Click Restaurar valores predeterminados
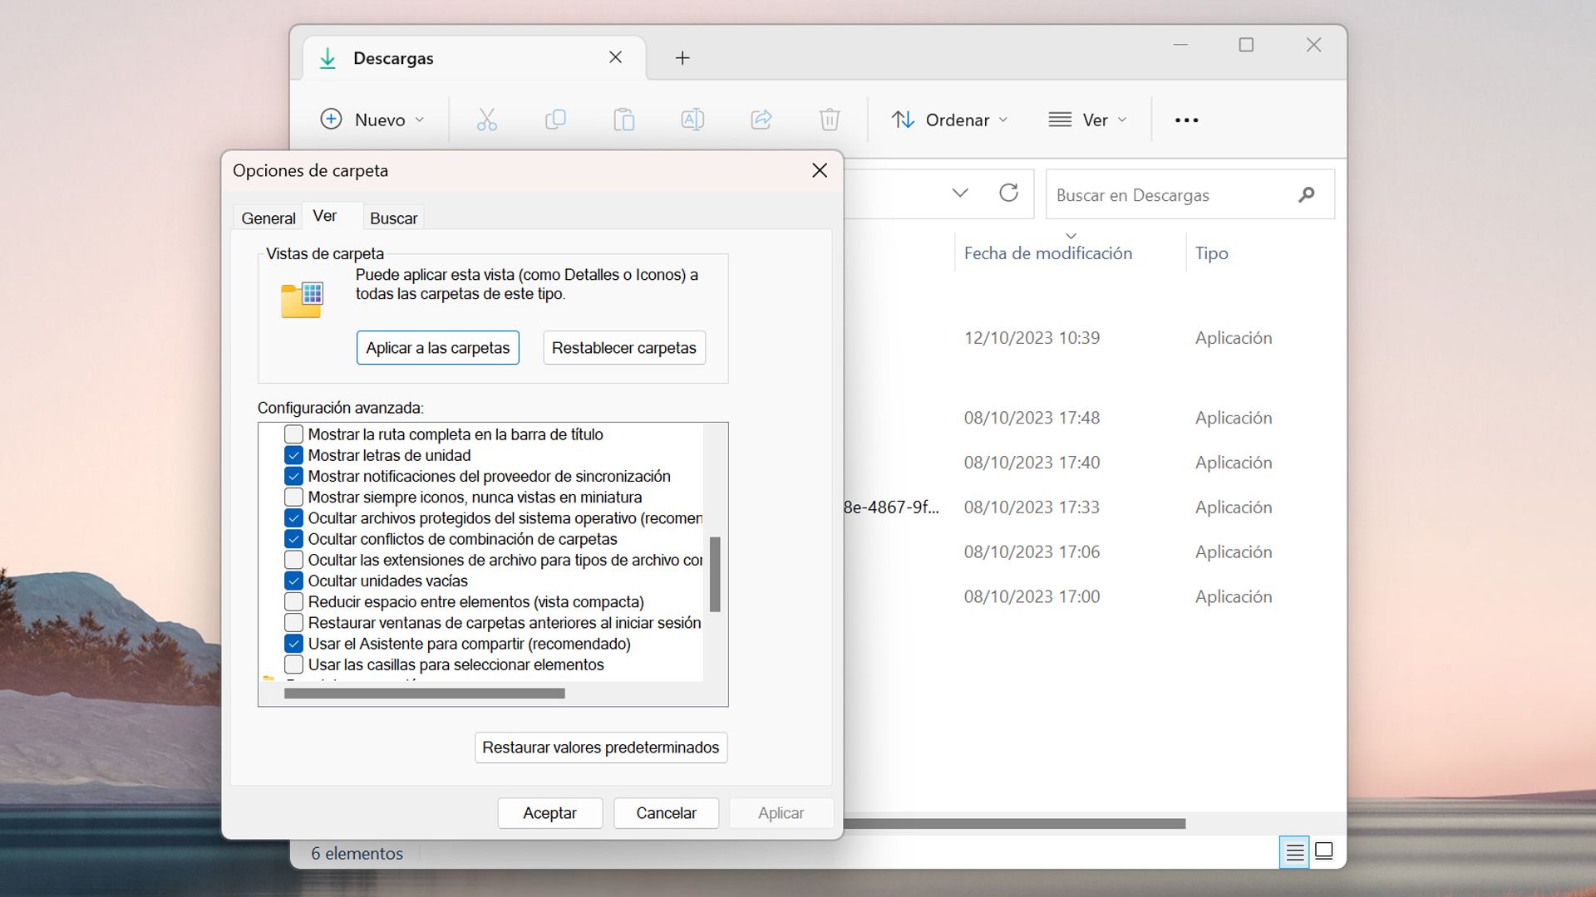The image size is (1596, 897). 600,747
